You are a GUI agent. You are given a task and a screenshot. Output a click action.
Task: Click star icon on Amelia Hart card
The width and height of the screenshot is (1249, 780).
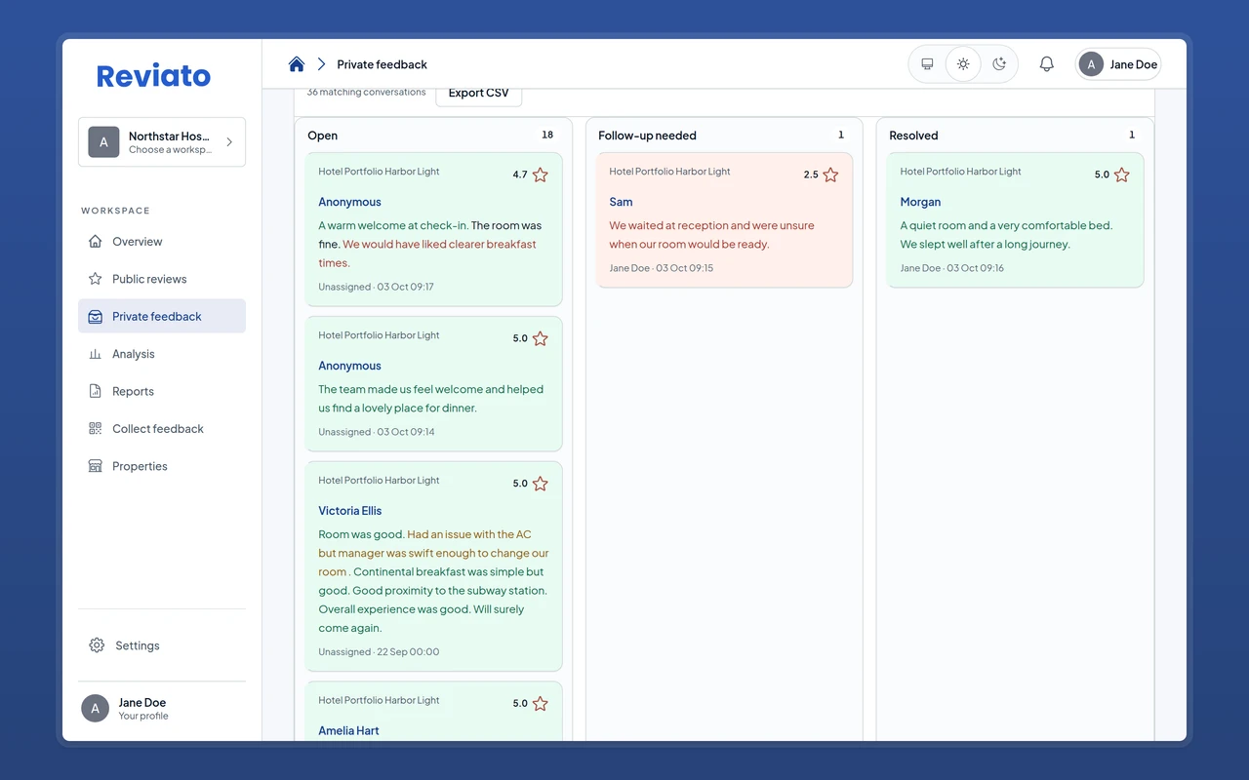pos(541,704)
